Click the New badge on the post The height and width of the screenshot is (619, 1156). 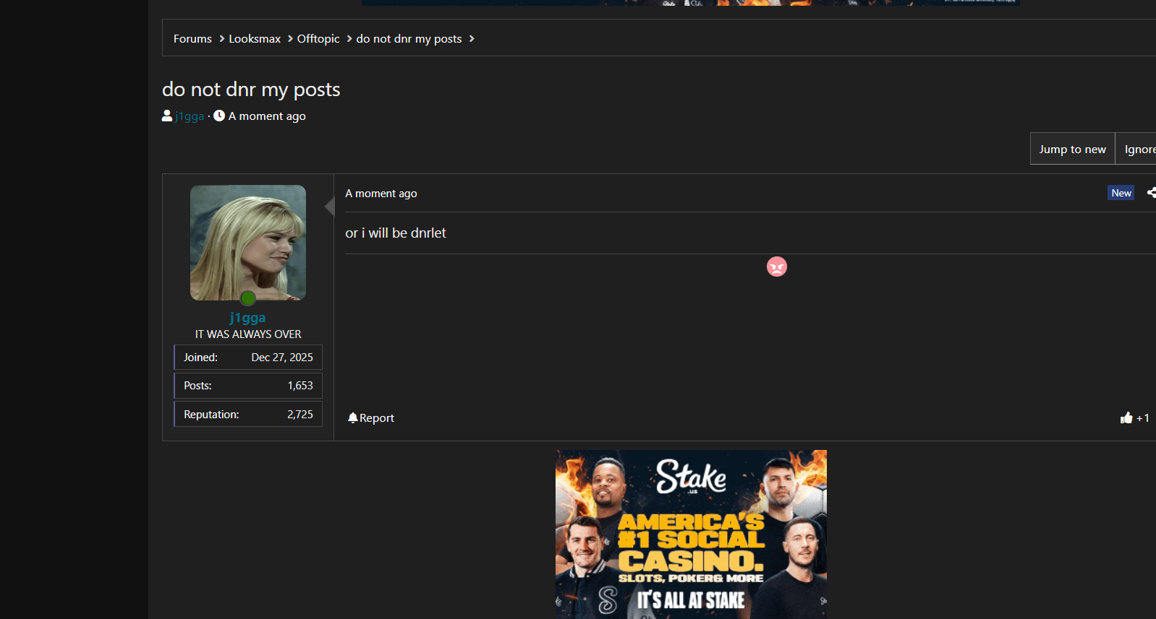pos(1121,193)
